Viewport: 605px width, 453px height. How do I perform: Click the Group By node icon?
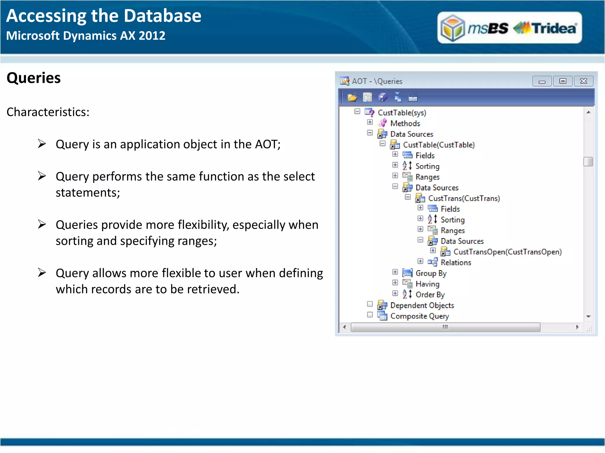point(407,273)
